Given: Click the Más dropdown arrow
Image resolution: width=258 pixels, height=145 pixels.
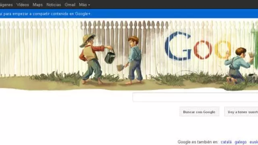Looking at the screenshot, I should [x=89, y=5].
